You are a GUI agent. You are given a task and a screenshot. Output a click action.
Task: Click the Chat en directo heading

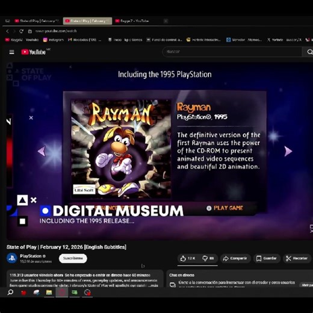(x=182, y=275)
